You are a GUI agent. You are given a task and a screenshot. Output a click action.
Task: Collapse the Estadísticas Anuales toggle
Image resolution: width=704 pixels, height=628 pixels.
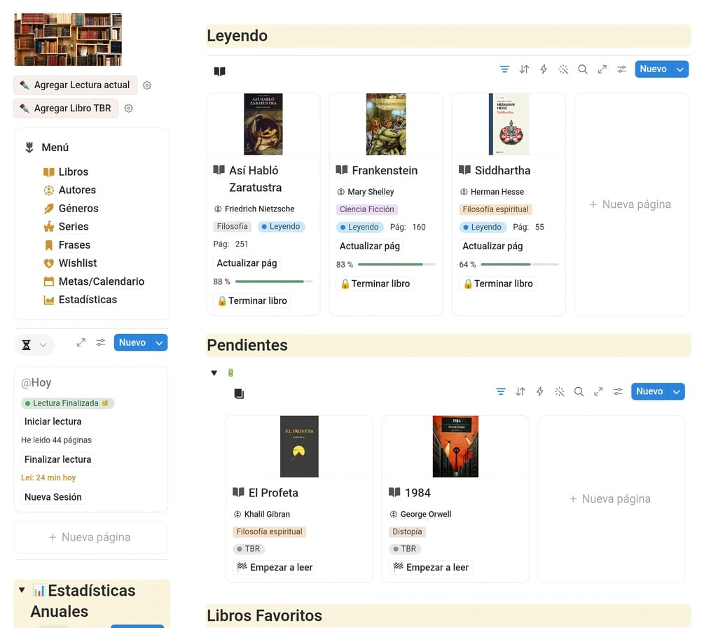22,590
